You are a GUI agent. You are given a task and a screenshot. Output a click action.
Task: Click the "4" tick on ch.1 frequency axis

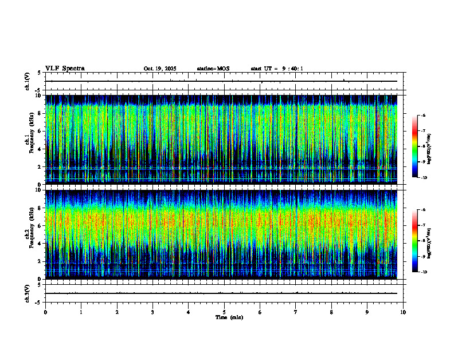click(41, 149)
